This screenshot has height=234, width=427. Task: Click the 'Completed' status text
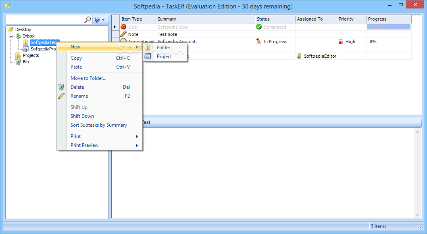coord(275,27)
